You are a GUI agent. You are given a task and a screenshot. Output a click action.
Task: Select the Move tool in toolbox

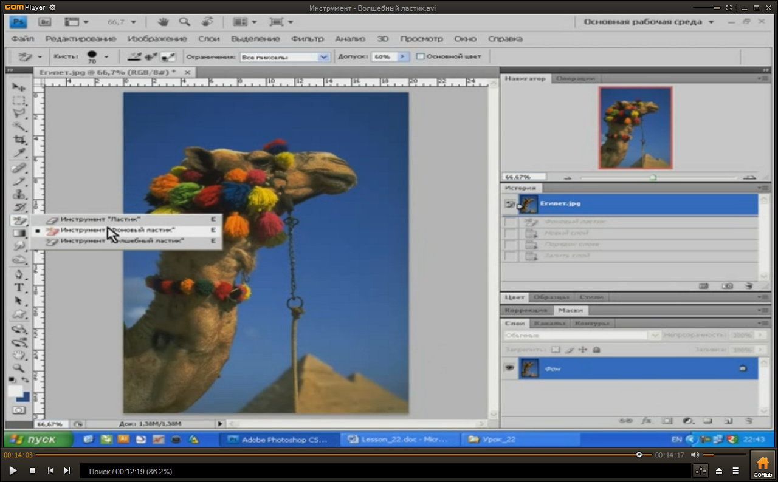pos(19,87)
